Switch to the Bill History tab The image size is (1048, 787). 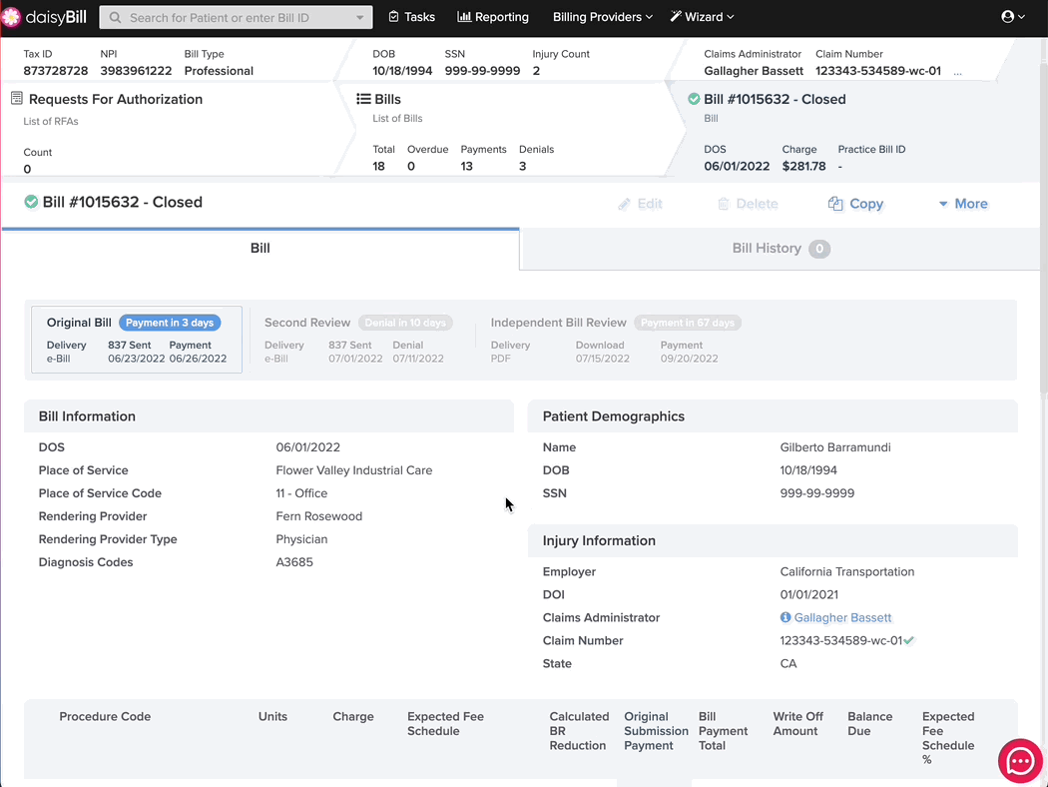pyautogui.click(x=780, y=248)
